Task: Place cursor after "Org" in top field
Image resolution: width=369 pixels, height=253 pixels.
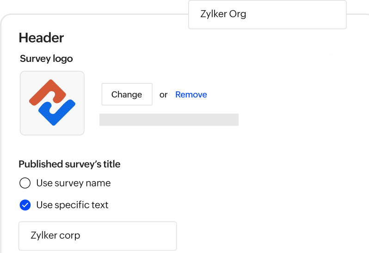Action: (x=247, y=14)
